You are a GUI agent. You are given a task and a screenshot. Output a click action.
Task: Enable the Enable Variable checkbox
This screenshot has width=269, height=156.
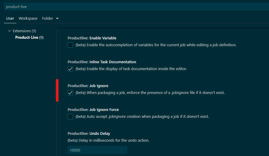click(70, 45)
